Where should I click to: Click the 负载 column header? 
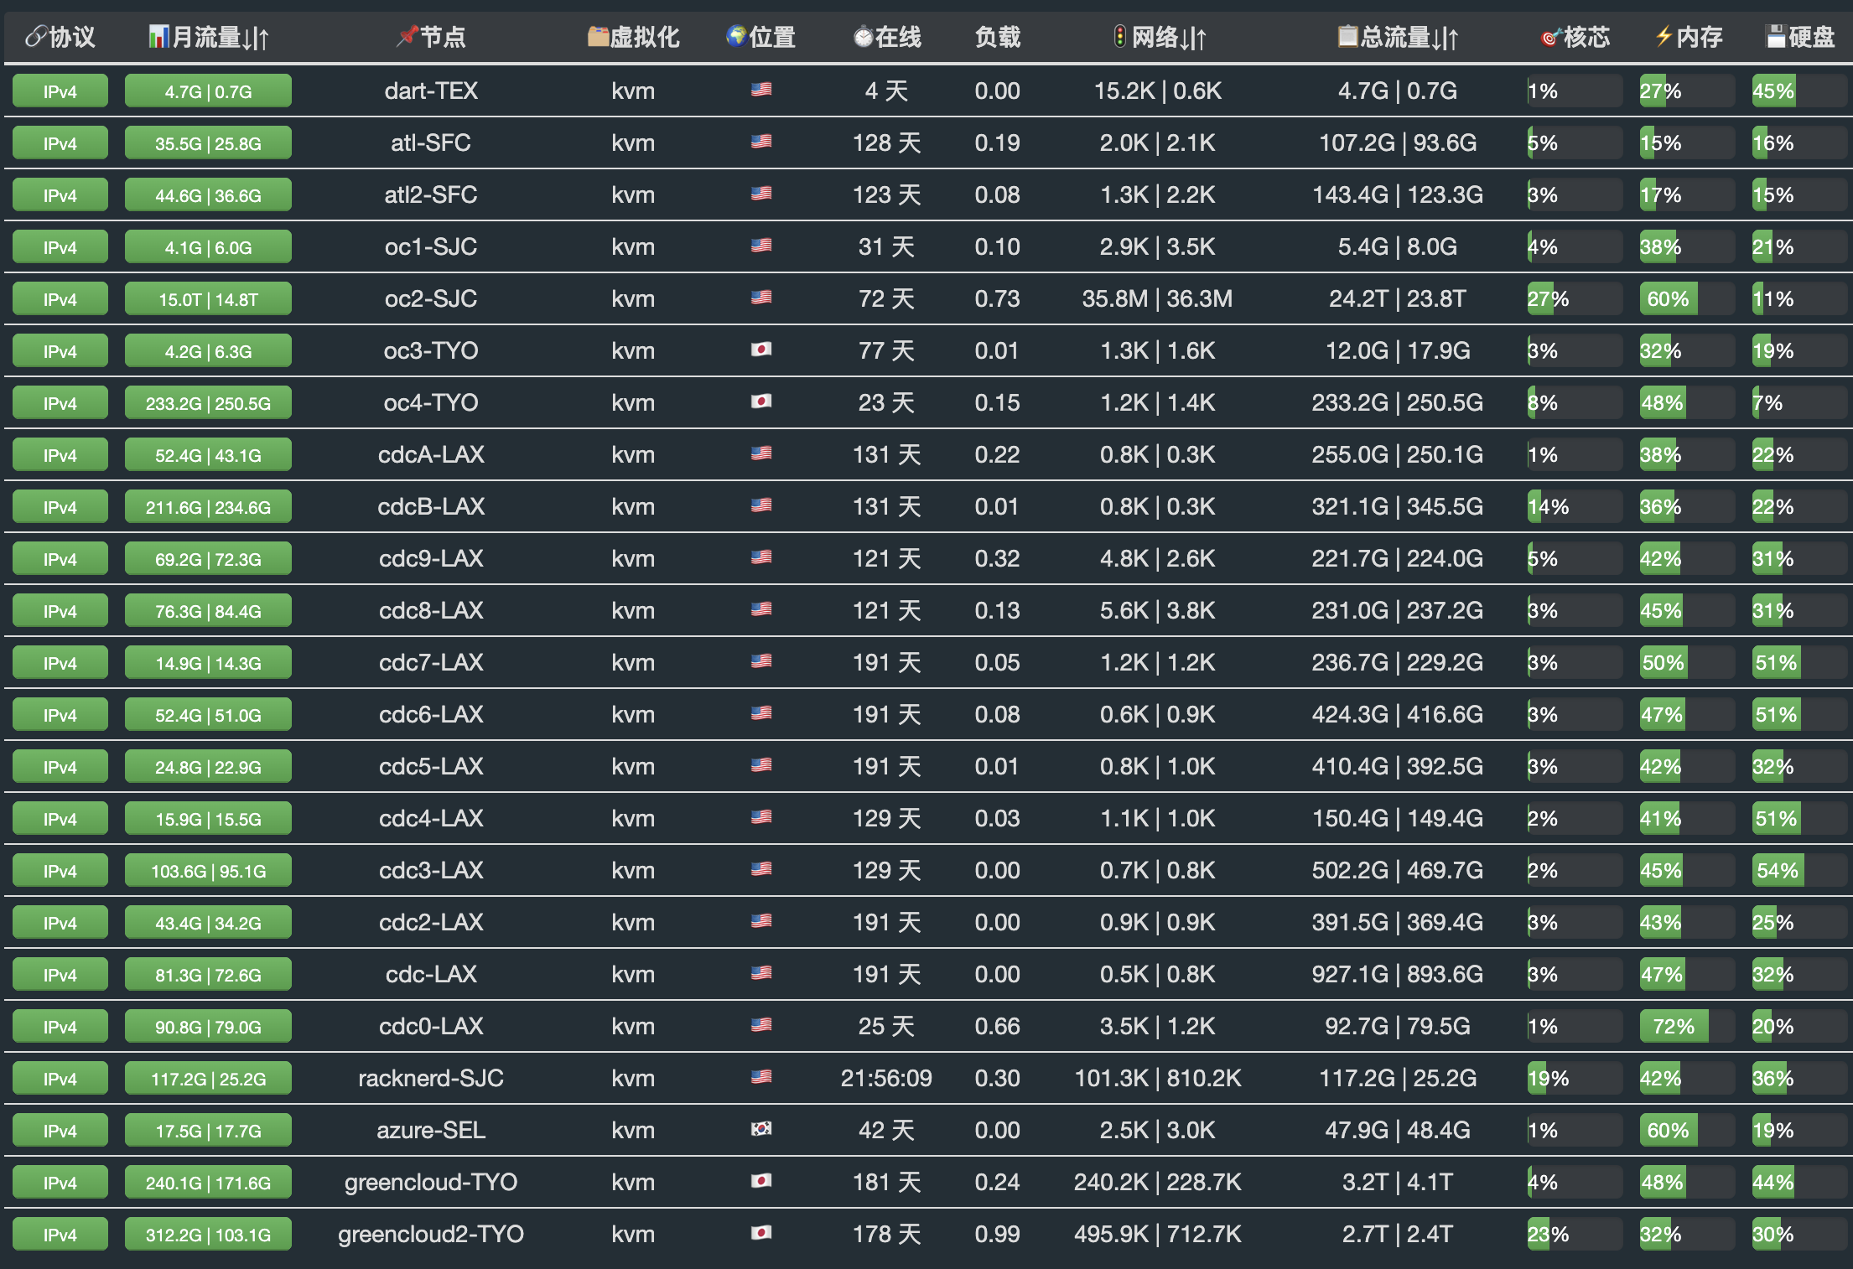(x=997, y=37)
